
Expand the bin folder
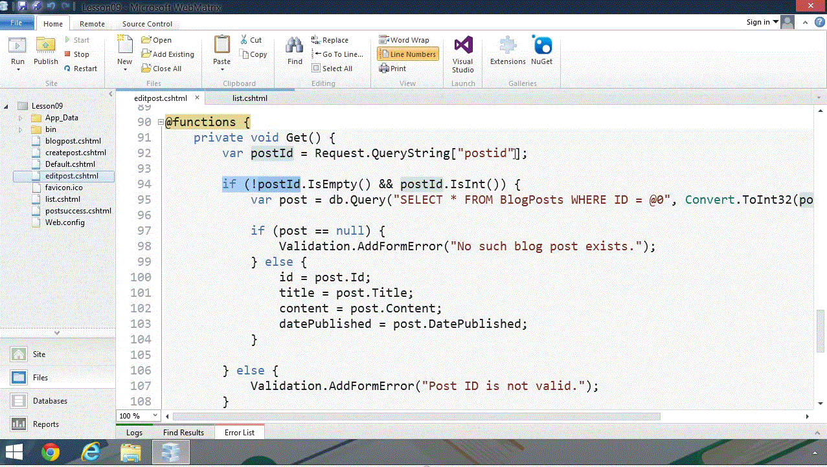coord(21,129)
